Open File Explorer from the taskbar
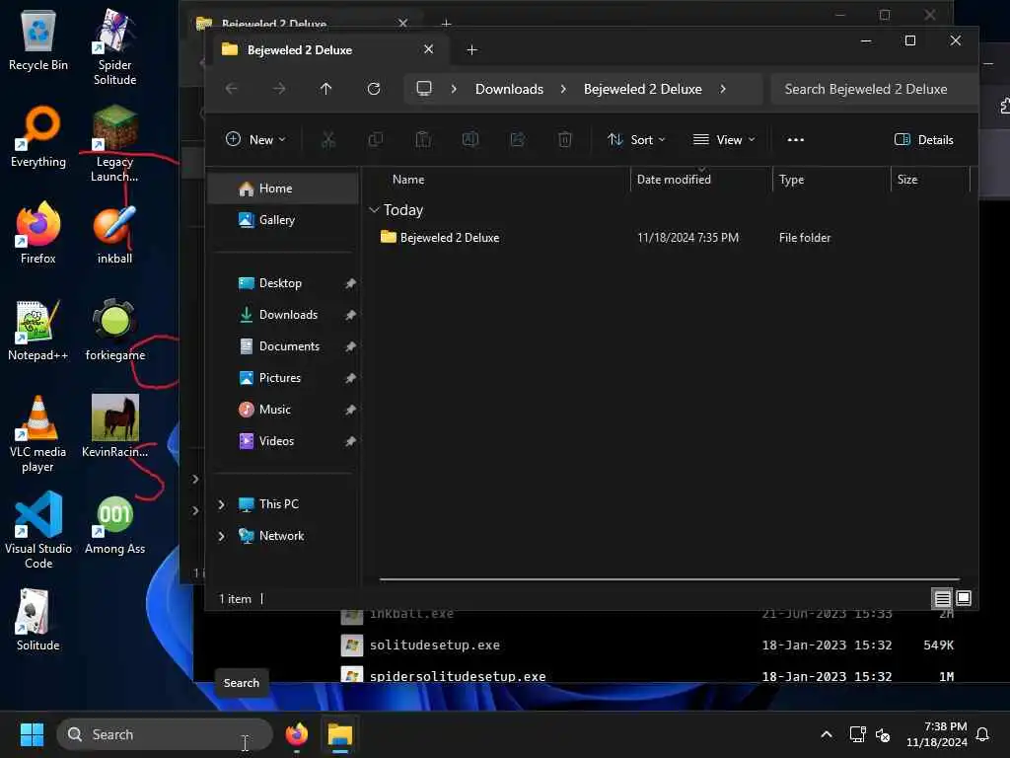The height and width of the screenshot is (758, 1010). coord(339,734)
